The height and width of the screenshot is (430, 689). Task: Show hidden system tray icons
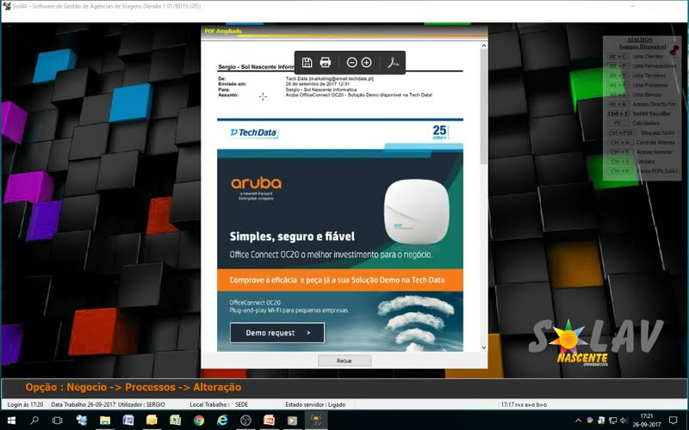click(578, 421)
